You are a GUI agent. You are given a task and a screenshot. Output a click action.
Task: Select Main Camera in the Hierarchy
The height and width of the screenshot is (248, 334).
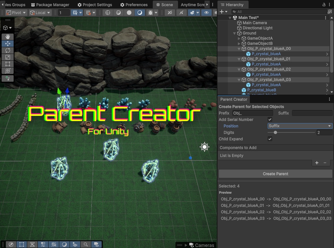(254, 23)
